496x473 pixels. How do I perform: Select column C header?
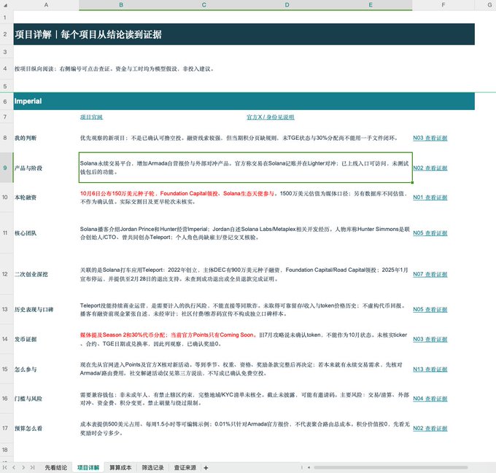tap(204, 5)
